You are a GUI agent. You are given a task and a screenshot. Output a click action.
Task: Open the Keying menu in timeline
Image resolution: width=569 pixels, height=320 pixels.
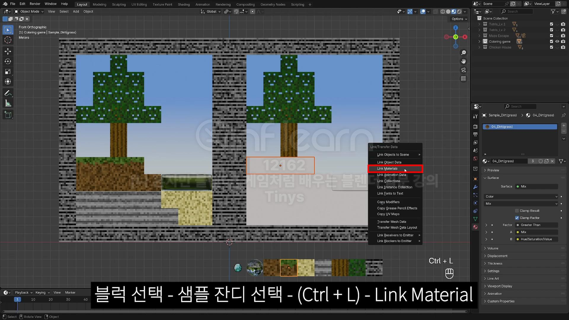pyautogui.click(x=42, y=292)
